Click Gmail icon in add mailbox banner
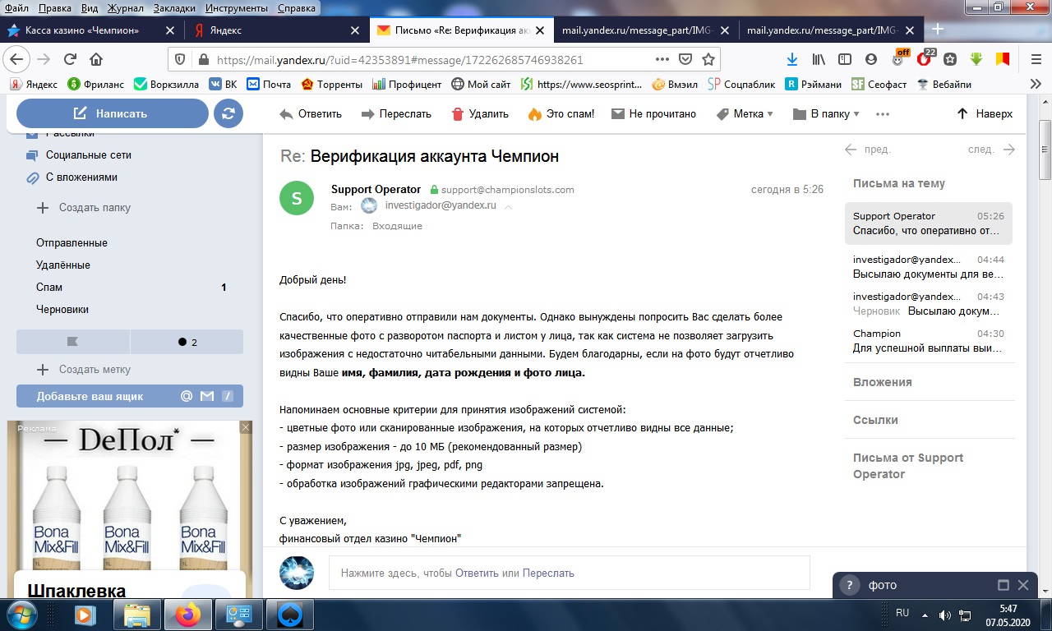 pyautogui.click(x=207, y=396)
